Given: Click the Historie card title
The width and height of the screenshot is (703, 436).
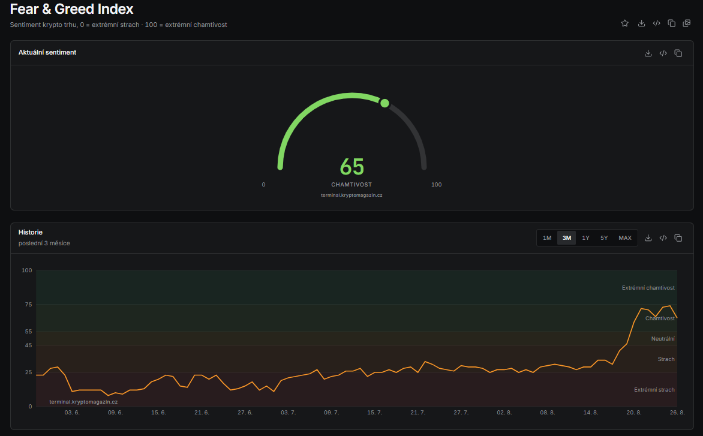Looking at the screenshot, I should click(31, 232).
